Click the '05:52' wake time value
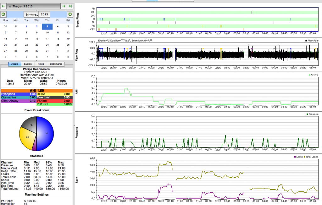Viewport: 322px width, 205px height. (43, 84)
